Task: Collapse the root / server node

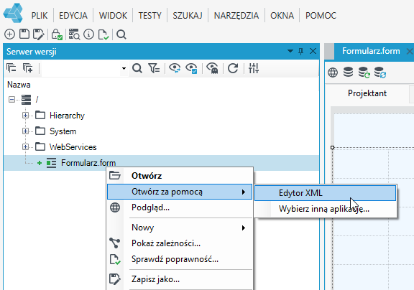Action: (x=11, y=99)
